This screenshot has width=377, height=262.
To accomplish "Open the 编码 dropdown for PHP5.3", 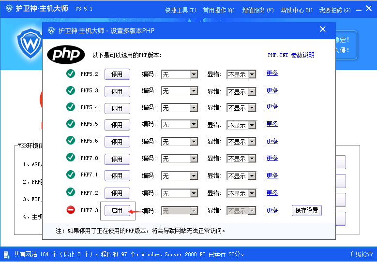I will (x=194, y=91).
